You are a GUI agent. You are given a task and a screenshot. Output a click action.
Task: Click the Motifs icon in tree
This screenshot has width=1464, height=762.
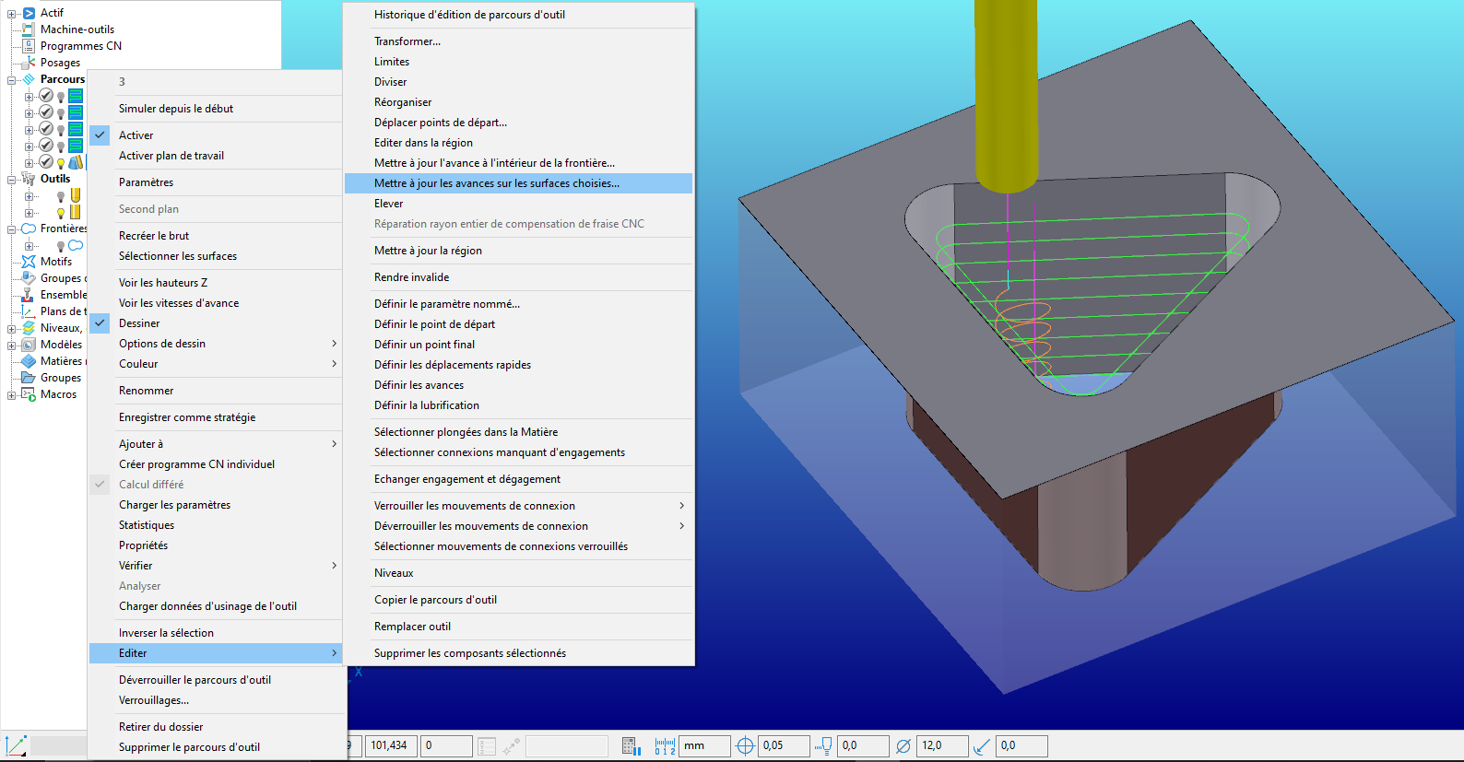click(x=29, y=262)
